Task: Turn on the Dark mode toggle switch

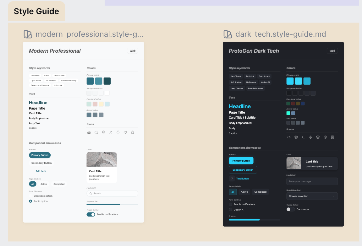Action: pos(291,209)
